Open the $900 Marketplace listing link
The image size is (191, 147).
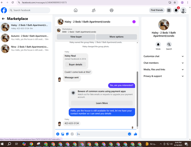79,32
